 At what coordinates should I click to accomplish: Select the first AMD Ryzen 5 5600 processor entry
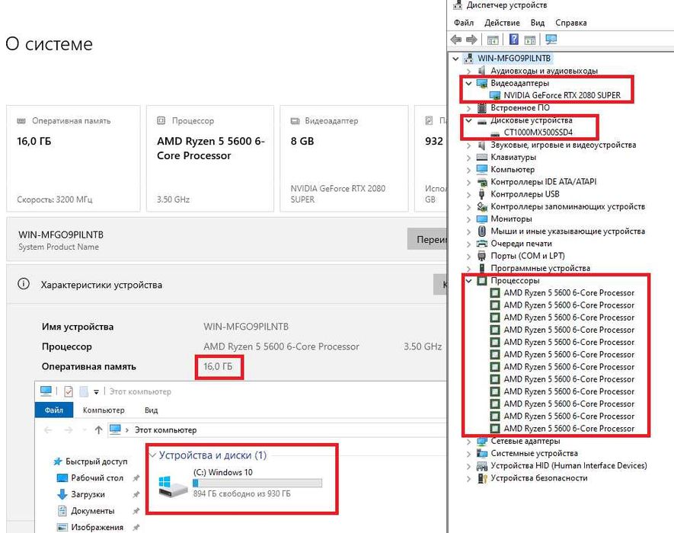point(569,292)
